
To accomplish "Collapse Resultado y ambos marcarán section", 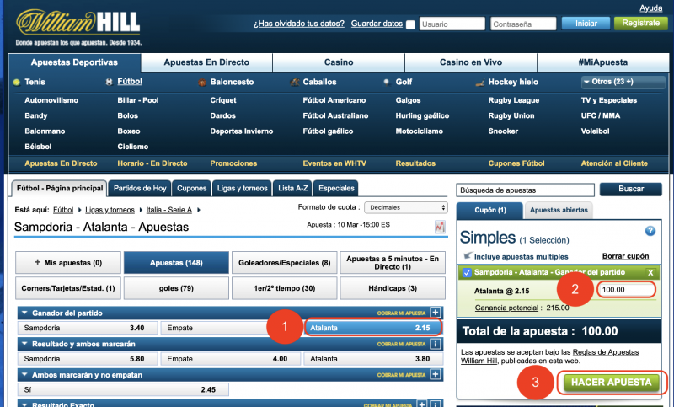I will (x=24, y=344).
